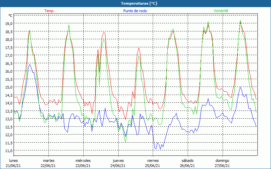The image size is (271, 169).
Task: Click the 25/06/21 date label
Action: (153, 166)
